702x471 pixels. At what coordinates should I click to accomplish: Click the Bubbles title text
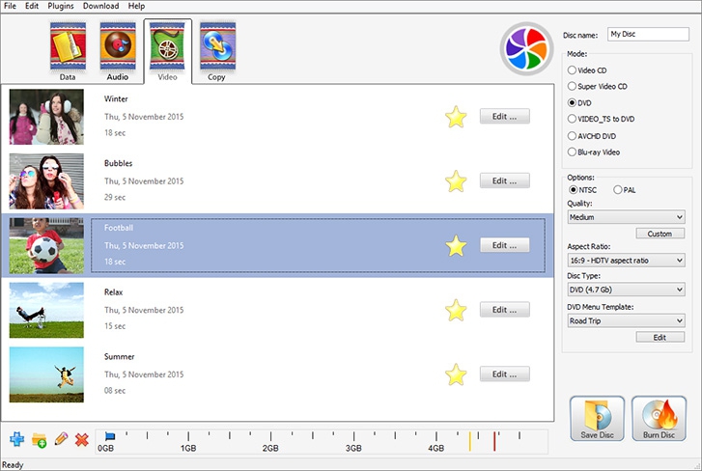click(x=118, y=163)
